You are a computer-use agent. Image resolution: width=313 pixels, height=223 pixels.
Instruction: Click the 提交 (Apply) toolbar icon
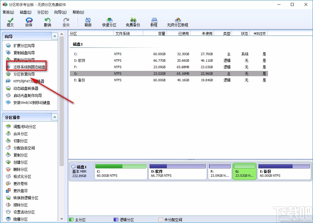pos(10,22)
